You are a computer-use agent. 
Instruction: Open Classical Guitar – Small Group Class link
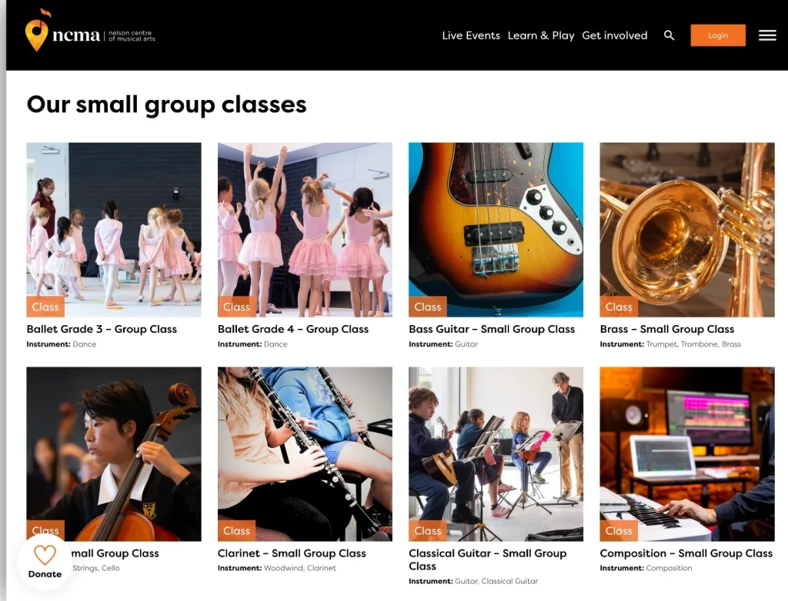tap(487, 559)
